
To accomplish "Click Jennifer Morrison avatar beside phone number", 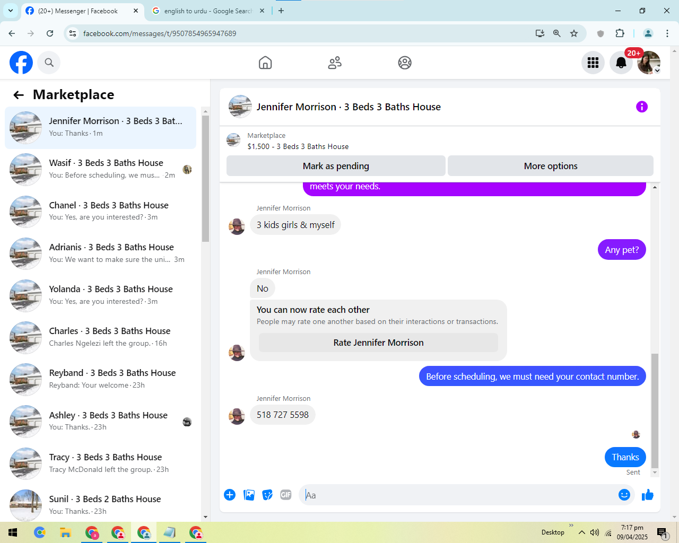I will pyautogui.click(x=237, y=416).
